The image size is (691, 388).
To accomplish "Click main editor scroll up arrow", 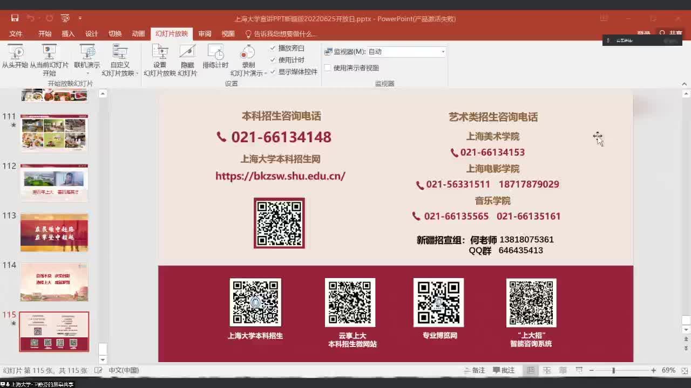I will click(x=686, y=94).
